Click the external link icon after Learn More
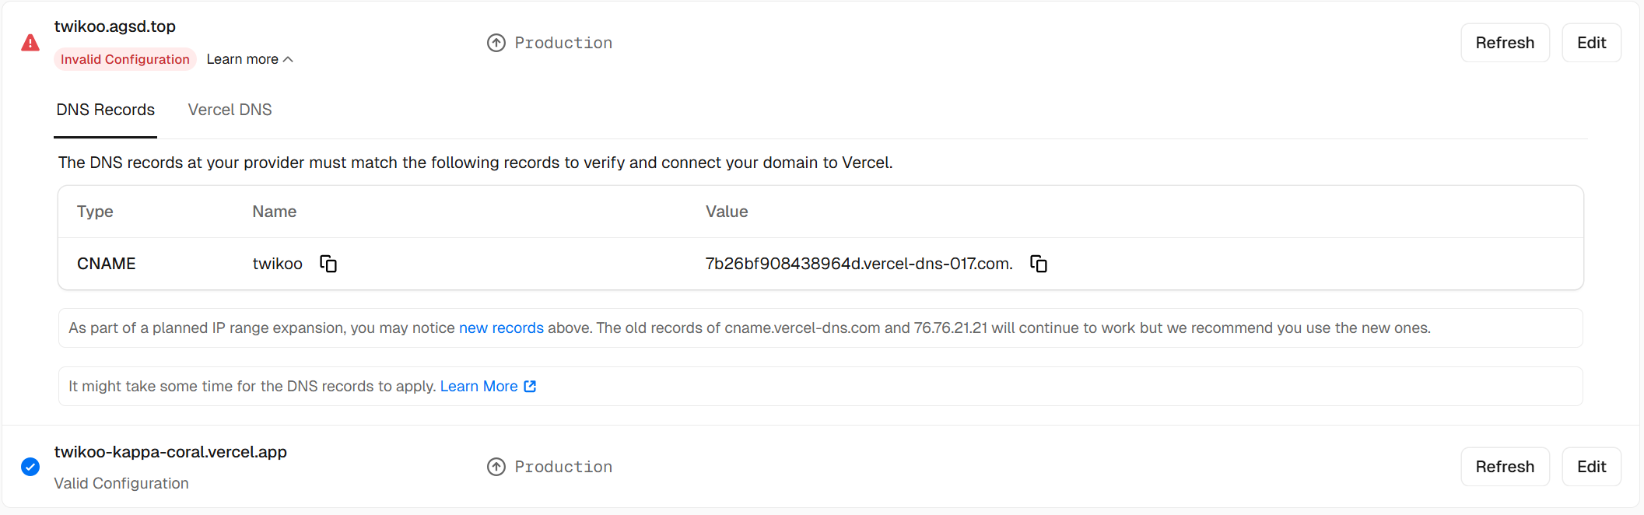The width and height of the screenshot is (1644, 515). click(530, 387)
